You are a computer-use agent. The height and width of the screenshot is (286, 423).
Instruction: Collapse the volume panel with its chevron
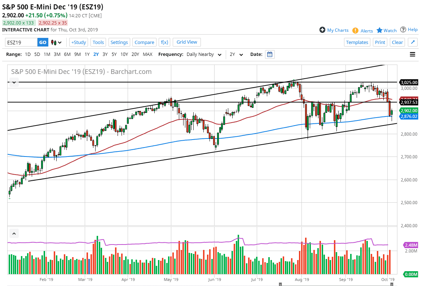click(14, 233)
